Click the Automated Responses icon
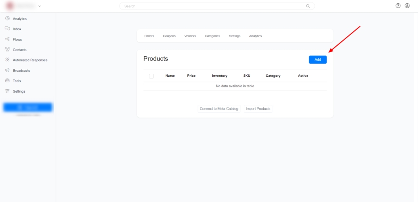 (7, 60)
